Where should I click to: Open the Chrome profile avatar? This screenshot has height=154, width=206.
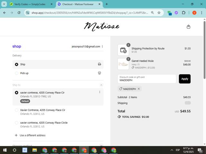pos(194,13)
